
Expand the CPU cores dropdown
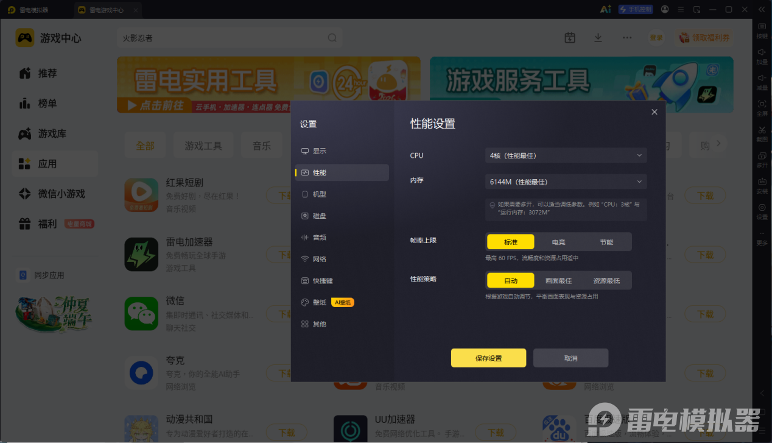pyautogui.click(x=566, y=155)
